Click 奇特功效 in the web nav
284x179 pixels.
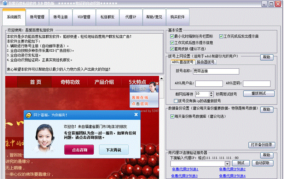[70, 82]
